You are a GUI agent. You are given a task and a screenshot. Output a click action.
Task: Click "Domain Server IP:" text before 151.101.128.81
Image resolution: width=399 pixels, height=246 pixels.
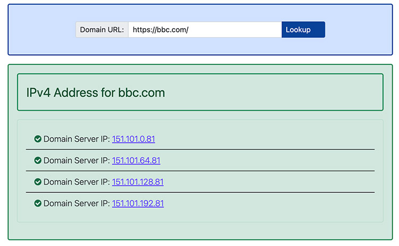[x=77, y=182]
